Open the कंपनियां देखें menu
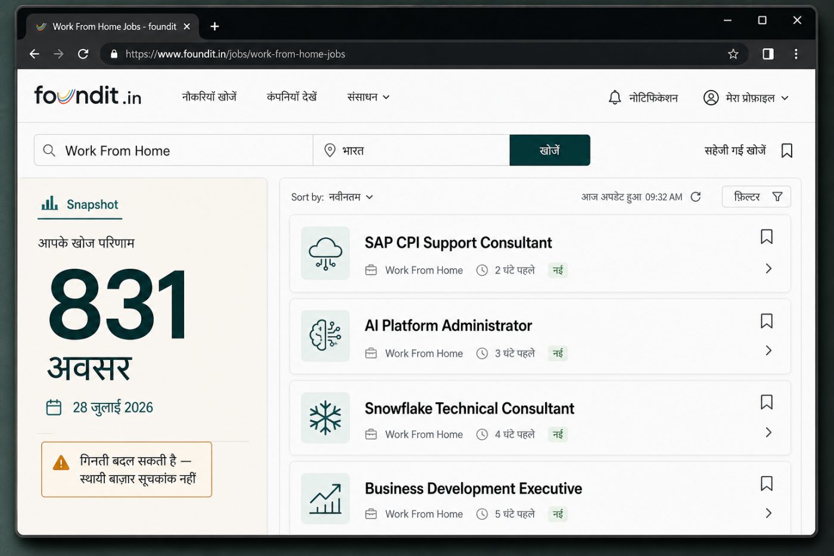This screenshot has height=556, width=834. [292, 97]
